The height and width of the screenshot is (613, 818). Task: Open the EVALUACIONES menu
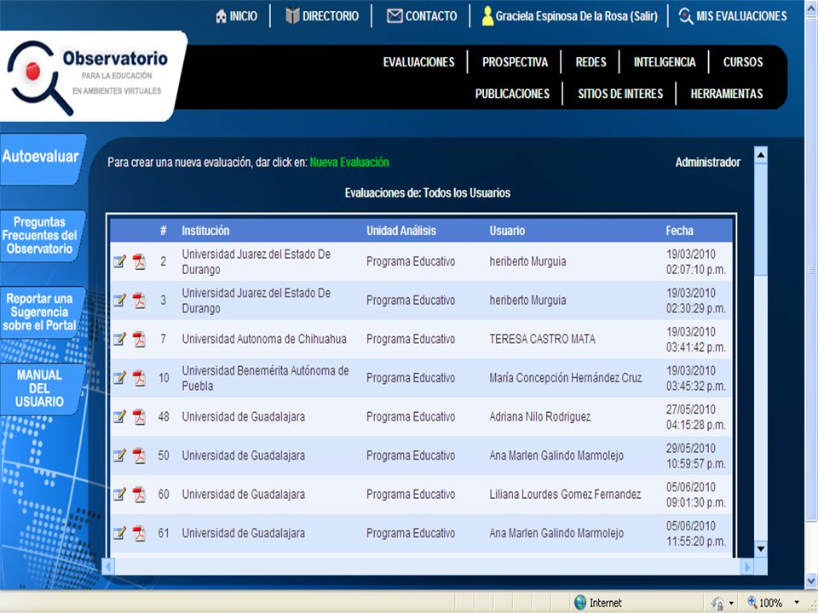point(418,62)
